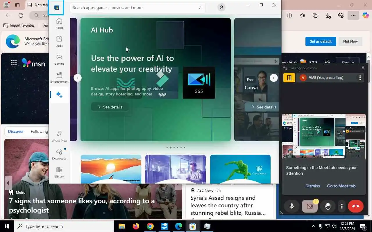This screenshot has width=372, height=232.
Task: Show hidden icons chevron in system tray
Action: click(313, 226)
